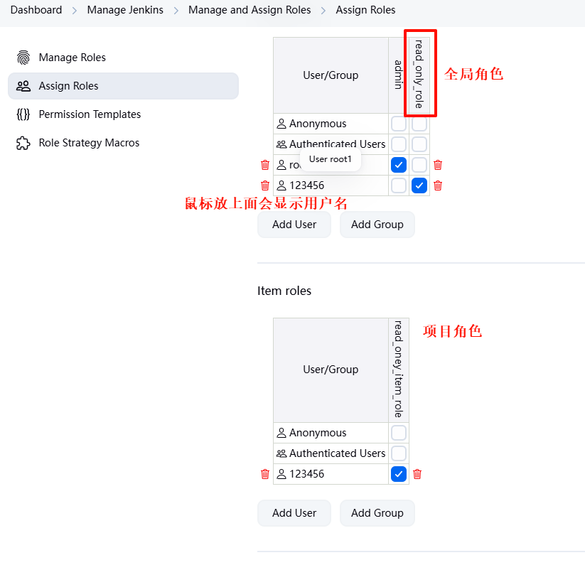The width and height of the screenshot is (585, 565).
Task: Uncheck read_only_role for user 123456
Action: pyautogui.click(x=419, y=185)
